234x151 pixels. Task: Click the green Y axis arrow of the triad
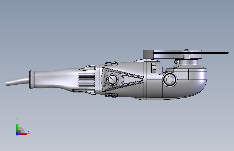pos(17,128)
